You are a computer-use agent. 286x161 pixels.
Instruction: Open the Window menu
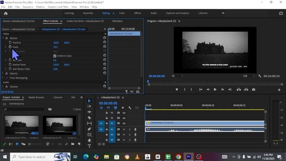point(84,7)
